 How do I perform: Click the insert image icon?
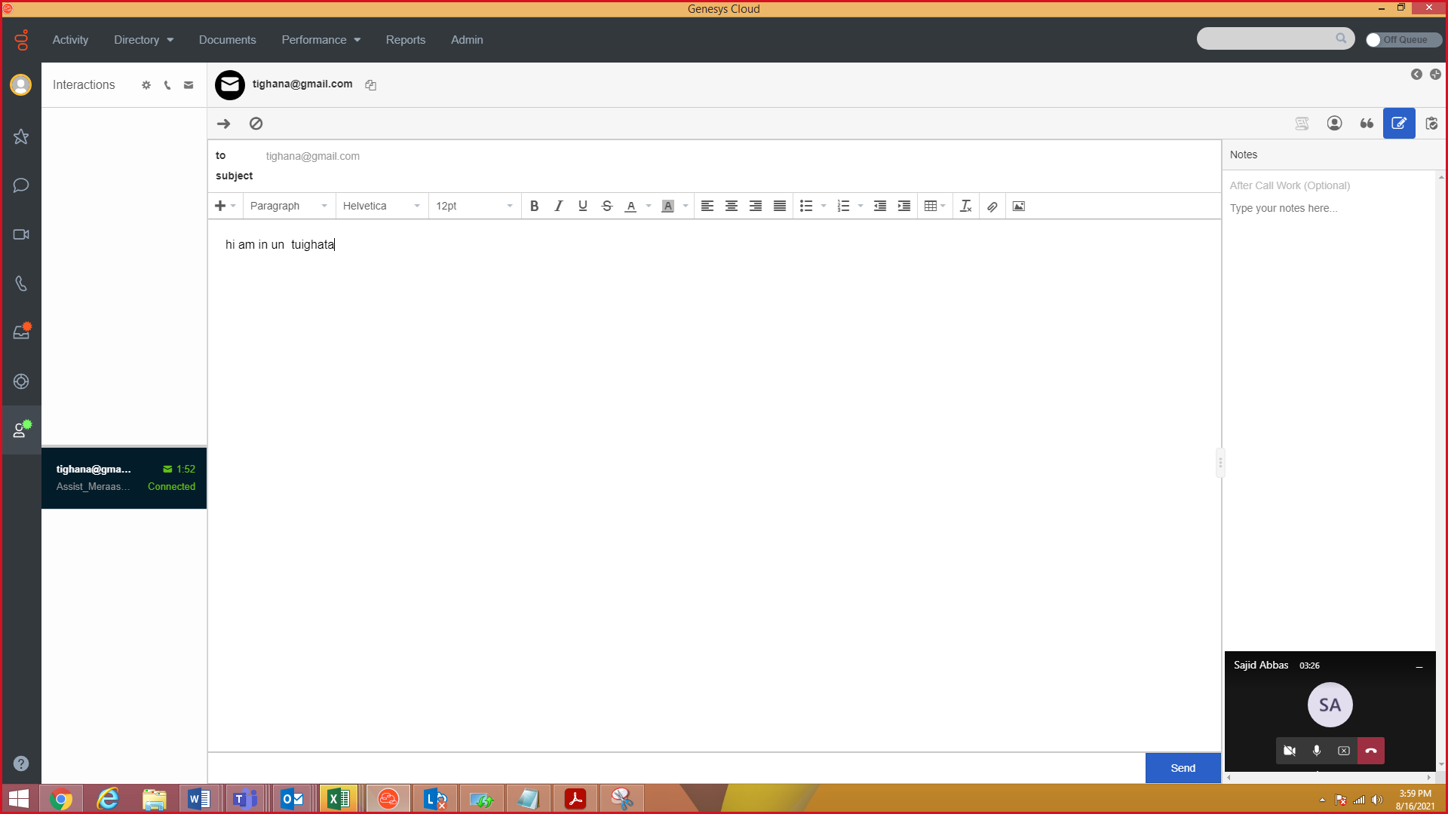[1018, 206]
